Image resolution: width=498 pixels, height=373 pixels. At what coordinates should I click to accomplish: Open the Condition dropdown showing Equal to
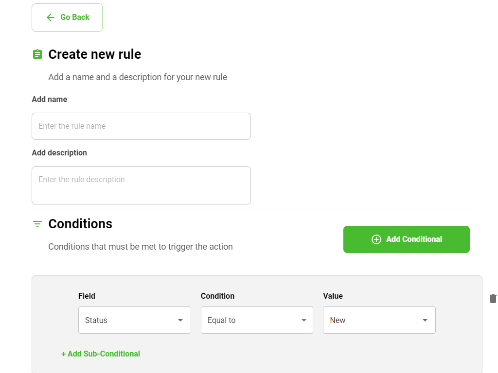pos(257,320)
